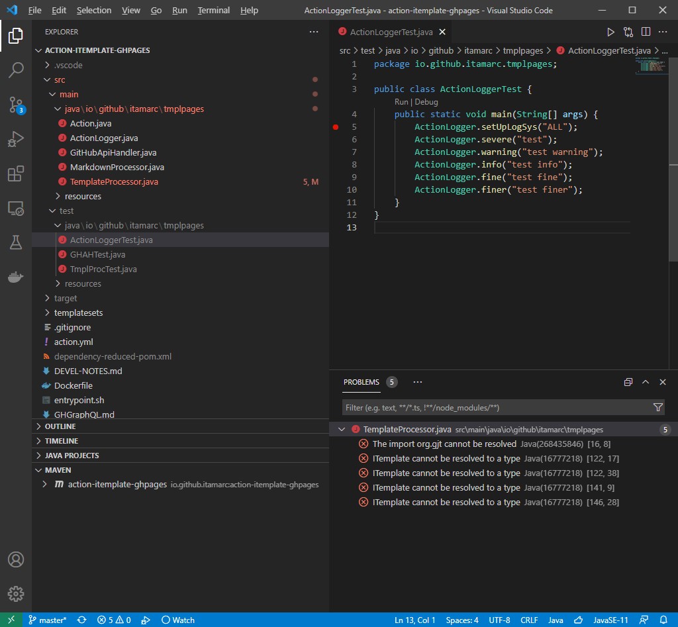Open the Source Control view
This screenshot has width=678, height=627.
pos(16,105)
